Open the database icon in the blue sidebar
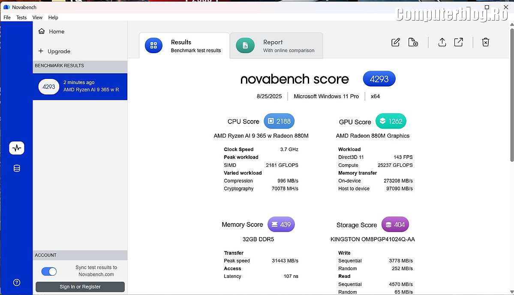Screen dimensions: 514x295 17,168
